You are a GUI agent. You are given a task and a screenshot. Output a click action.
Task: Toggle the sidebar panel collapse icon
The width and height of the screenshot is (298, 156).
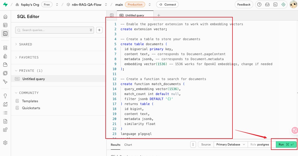point(112,15)
